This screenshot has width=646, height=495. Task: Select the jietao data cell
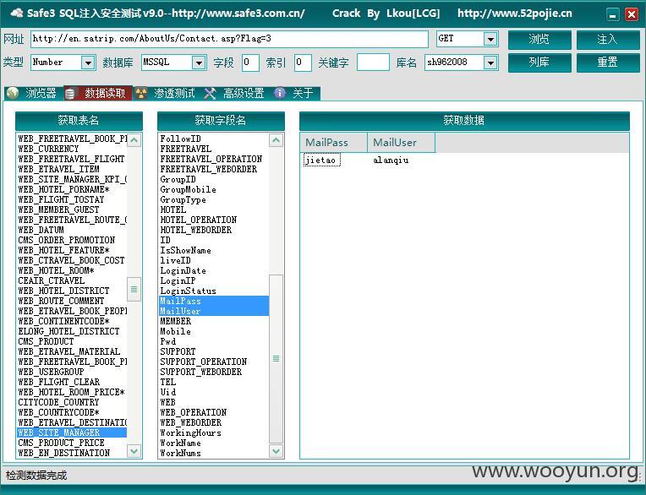322,160
